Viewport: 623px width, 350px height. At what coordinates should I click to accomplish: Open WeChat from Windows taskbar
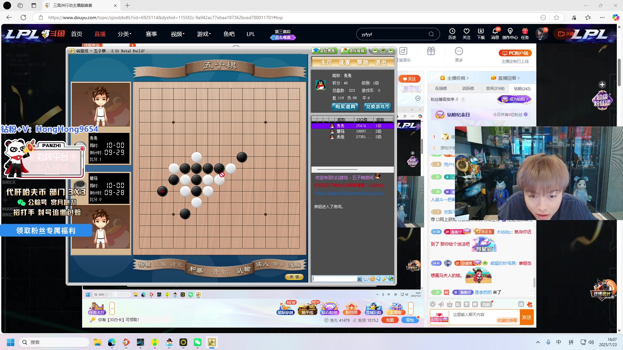click(x=198, y=342)
